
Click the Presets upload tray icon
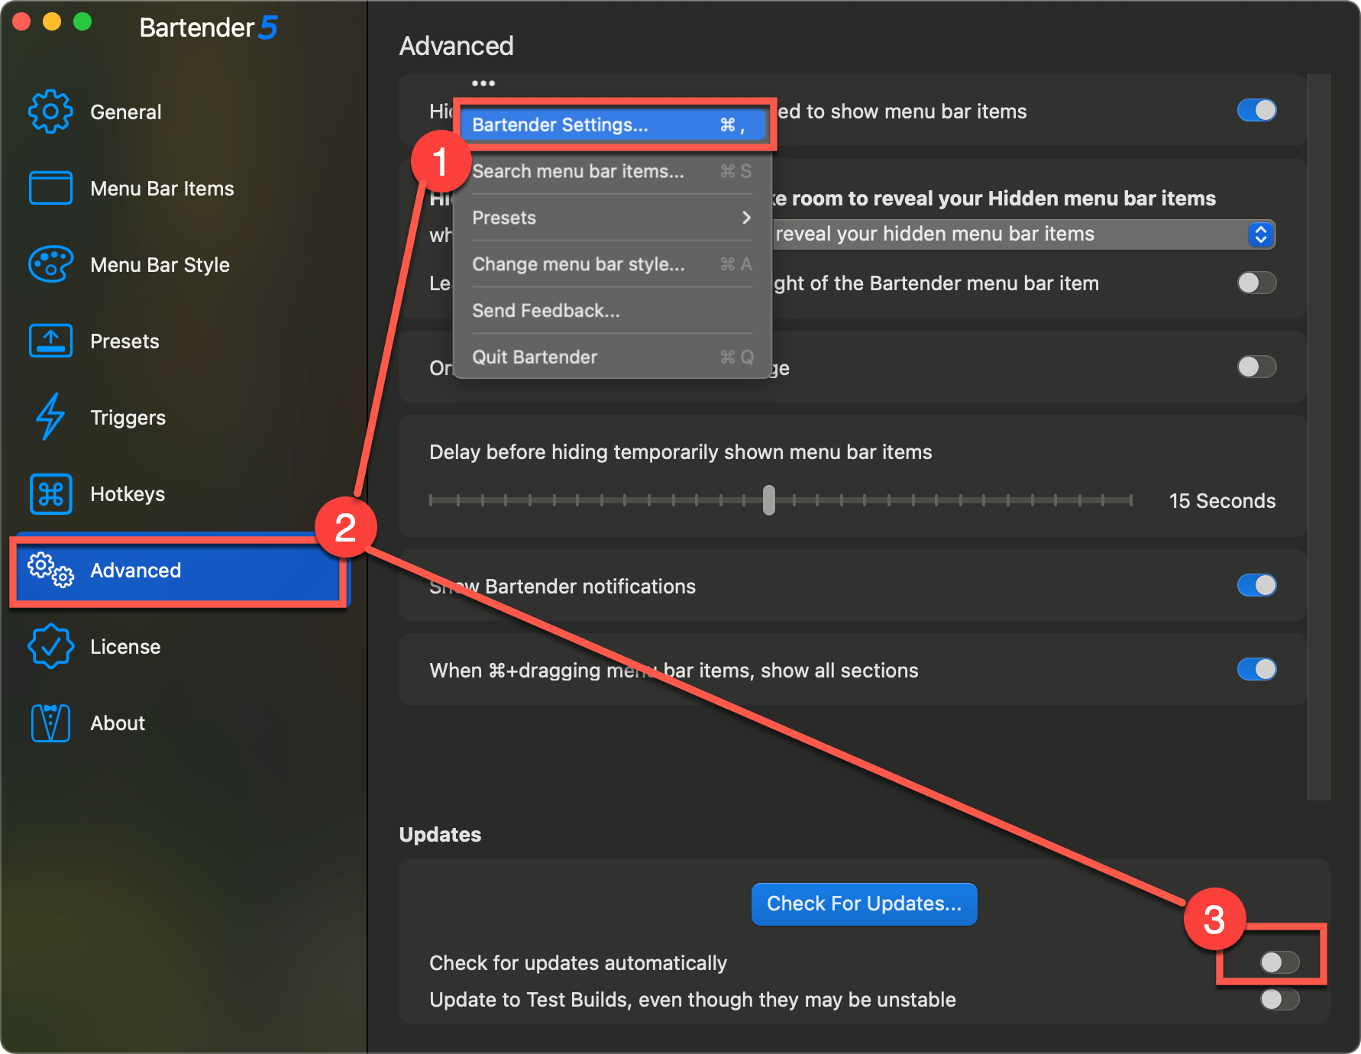click(50, 341)
